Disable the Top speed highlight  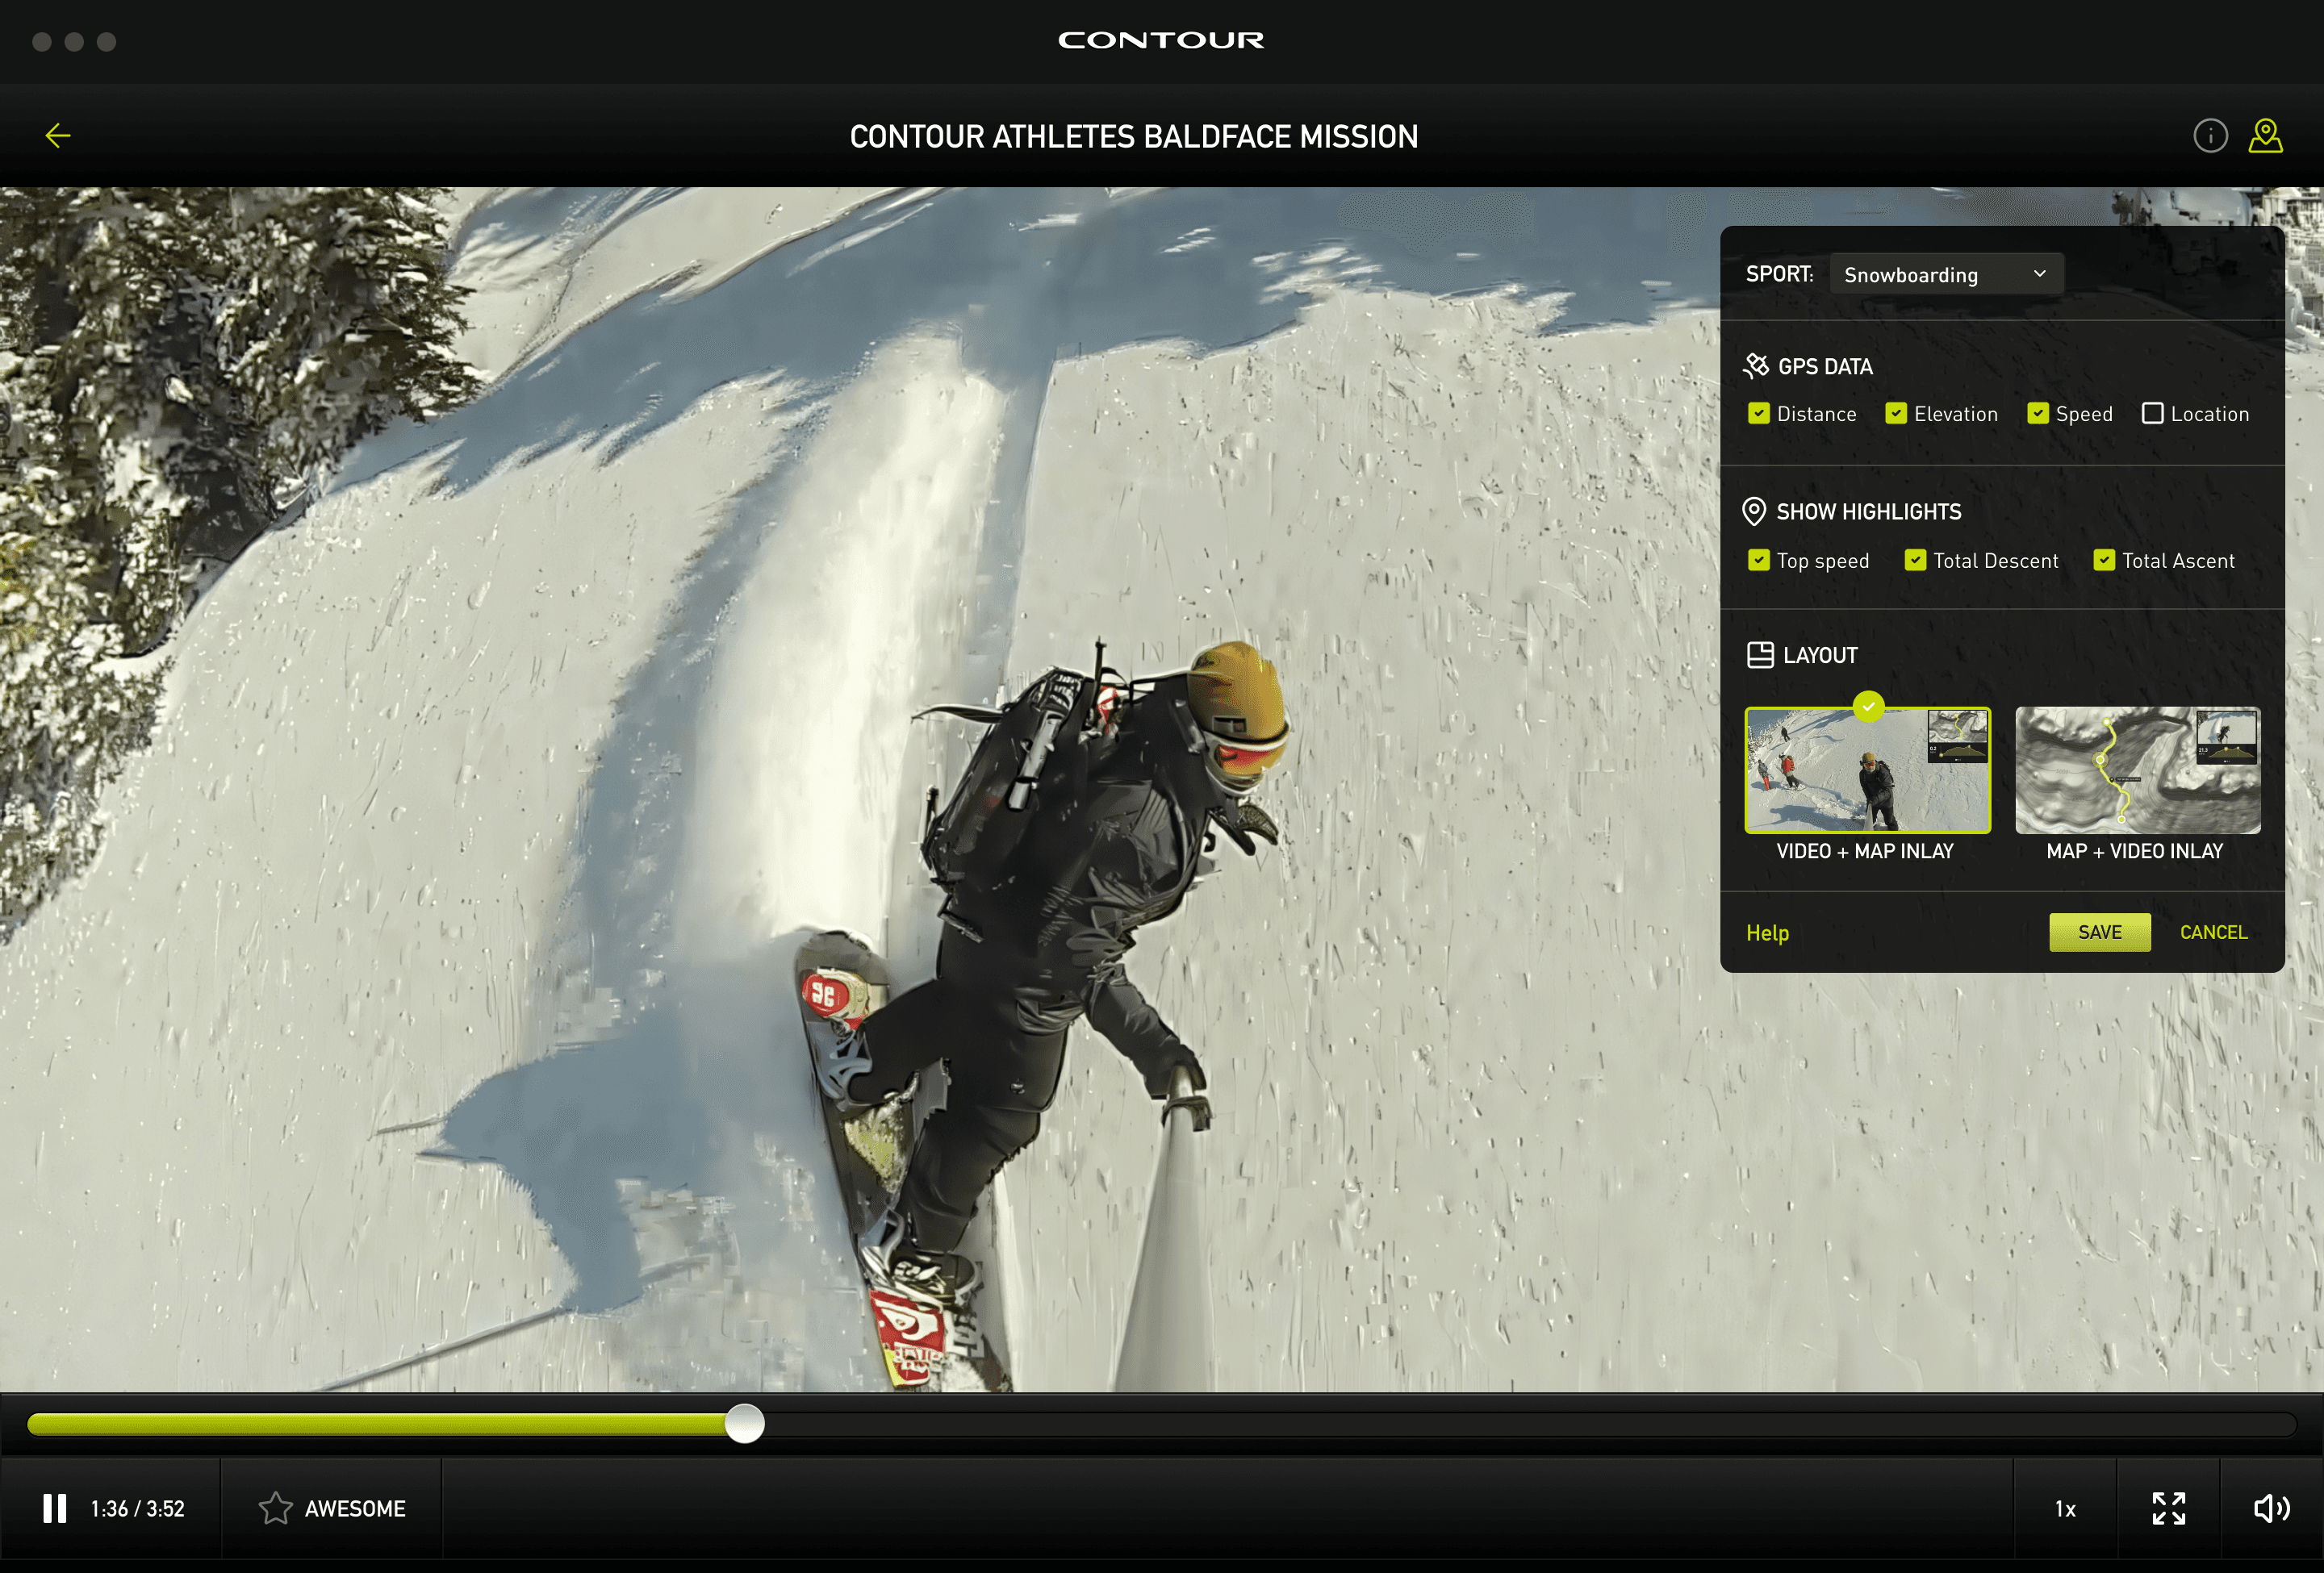click(x=1759, y=561)
